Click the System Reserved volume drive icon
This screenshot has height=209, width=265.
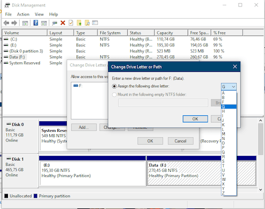[6, 63]
